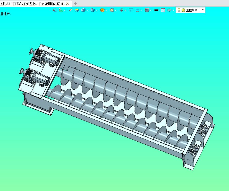Open dropdown arrow beside dimension bracket icon
The width and height of the screenshot is (229, 191).
(x=141, y=10)
